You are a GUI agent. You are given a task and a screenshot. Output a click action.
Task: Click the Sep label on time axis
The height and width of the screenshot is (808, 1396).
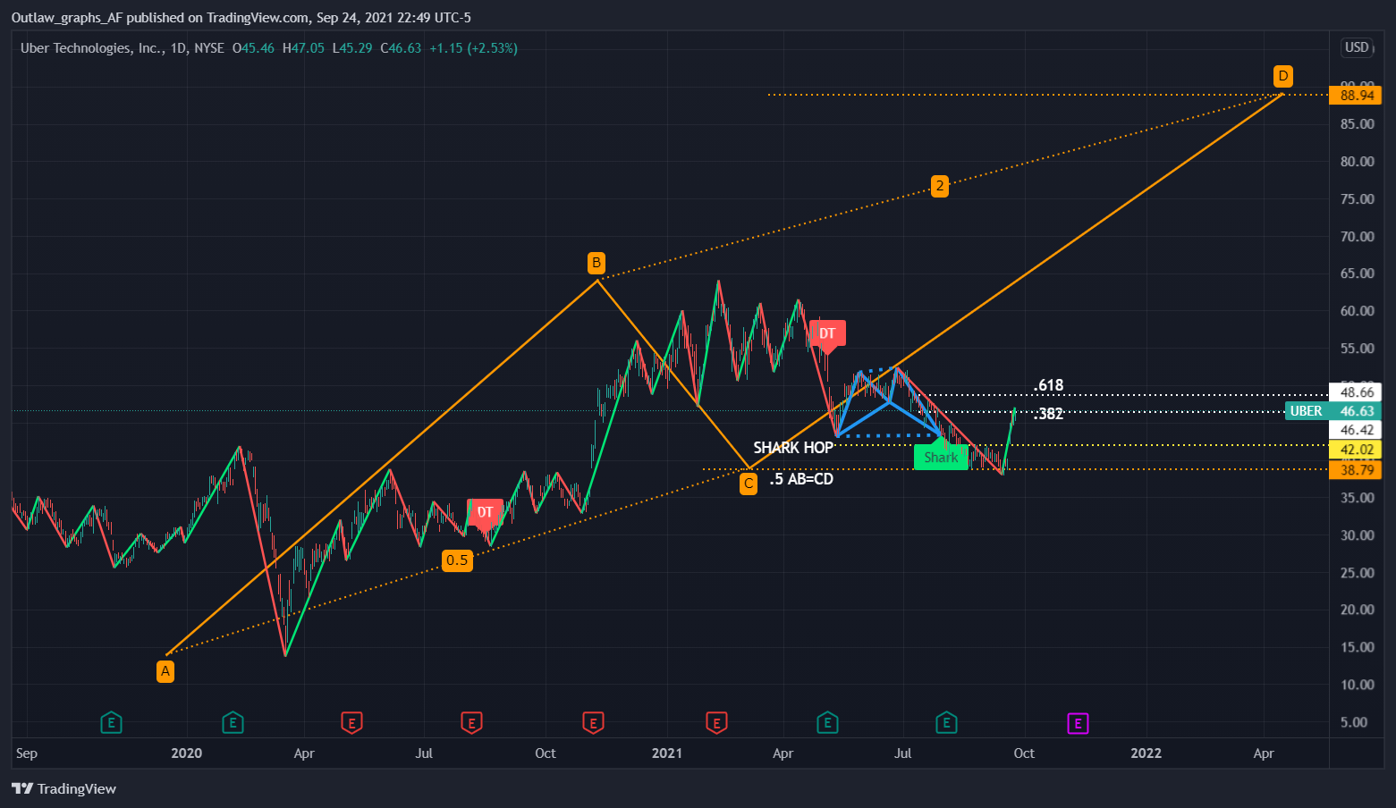tap(27, 753)
